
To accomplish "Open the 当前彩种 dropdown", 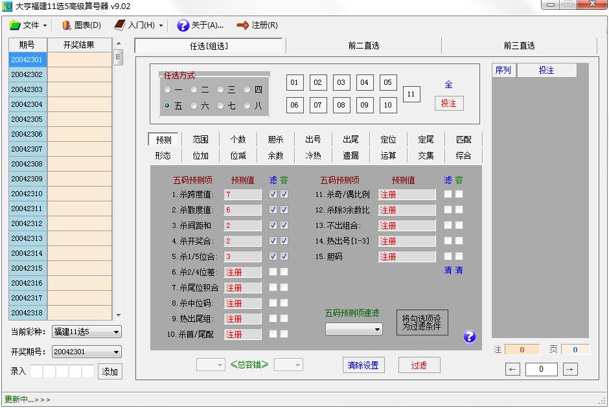I will (x=86, y=332).
